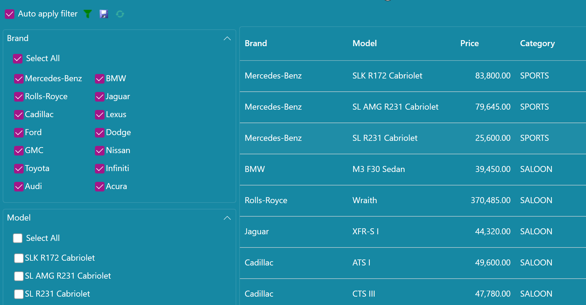Uncheck the Toyota brand filter
This screenshot has height=305, width=586.
tap(19, 168)
